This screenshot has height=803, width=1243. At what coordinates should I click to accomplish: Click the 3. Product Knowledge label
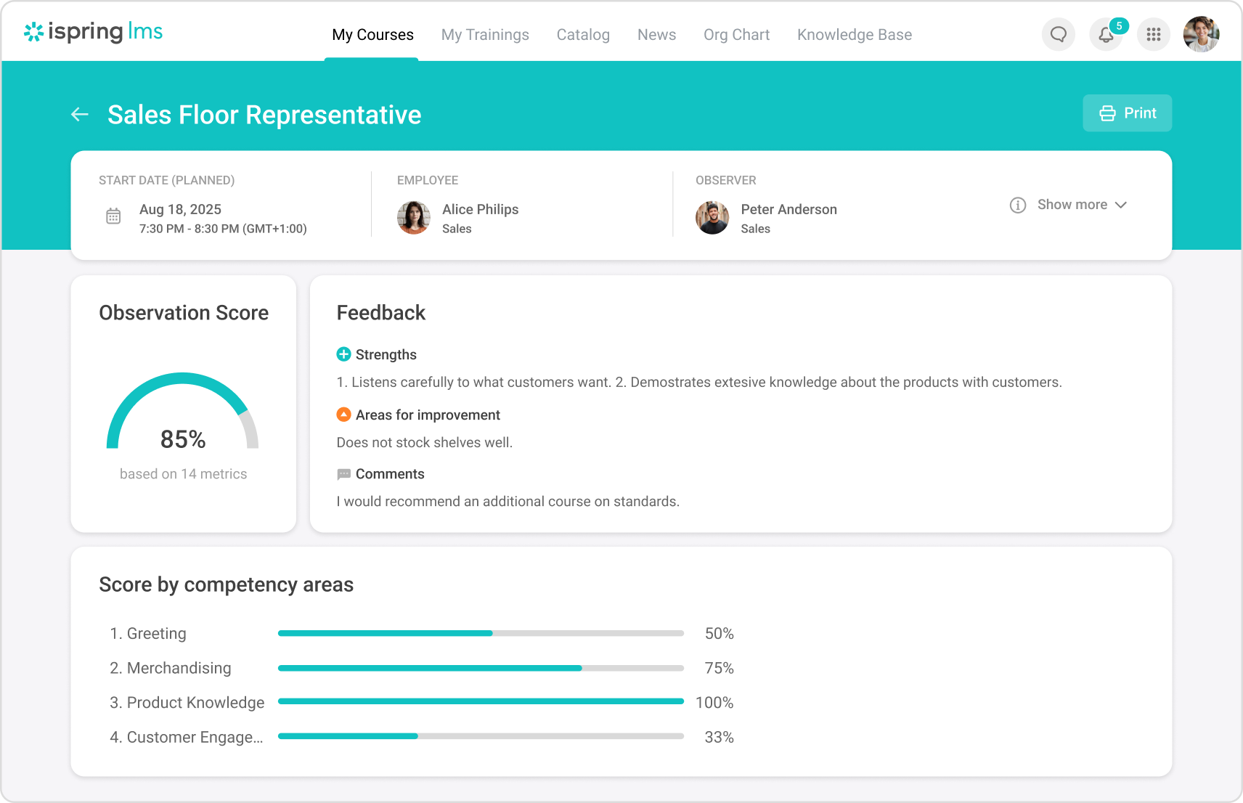[x=187, y=702]
